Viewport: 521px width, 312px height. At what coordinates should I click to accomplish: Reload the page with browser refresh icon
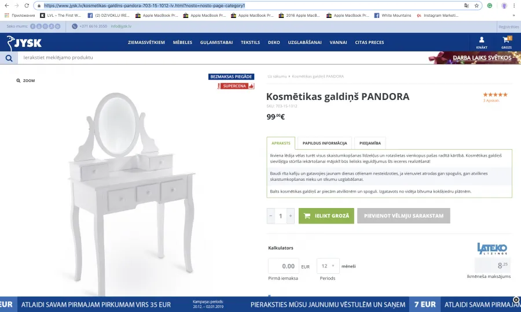pos(27,6)
